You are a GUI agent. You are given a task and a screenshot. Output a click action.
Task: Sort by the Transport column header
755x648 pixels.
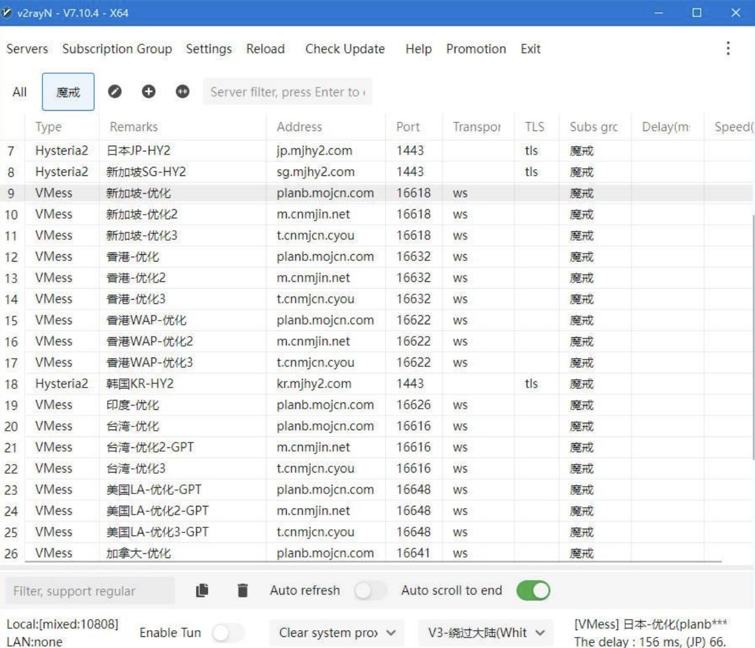(477, 127)
